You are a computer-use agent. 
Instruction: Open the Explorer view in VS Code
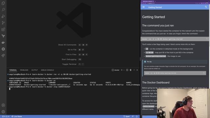3,3
